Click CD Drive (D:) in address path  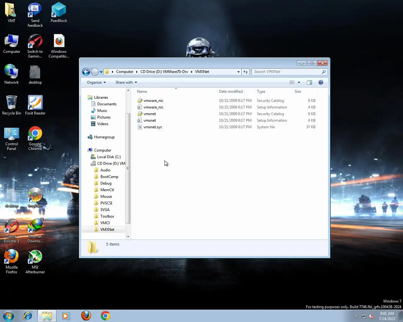tap(164, 72)
